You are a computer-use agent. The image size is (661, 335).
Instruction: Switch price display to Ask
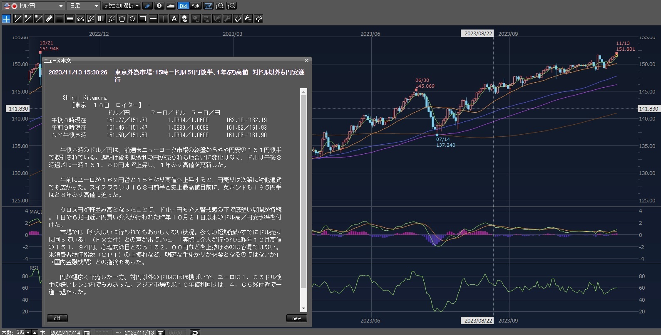coord(195,6)
